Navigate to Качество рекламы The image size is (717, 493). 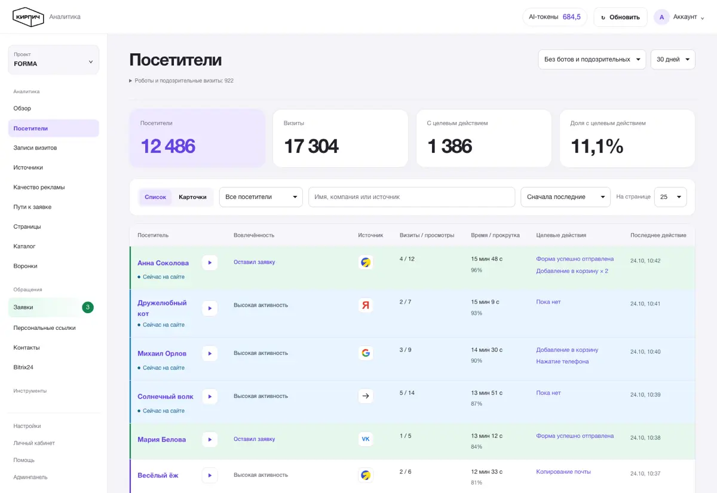(54, 187)
